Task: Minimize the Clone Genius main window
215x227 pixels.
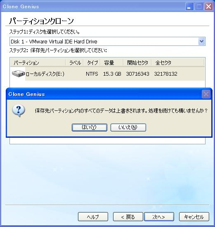Action: [189, 7]
